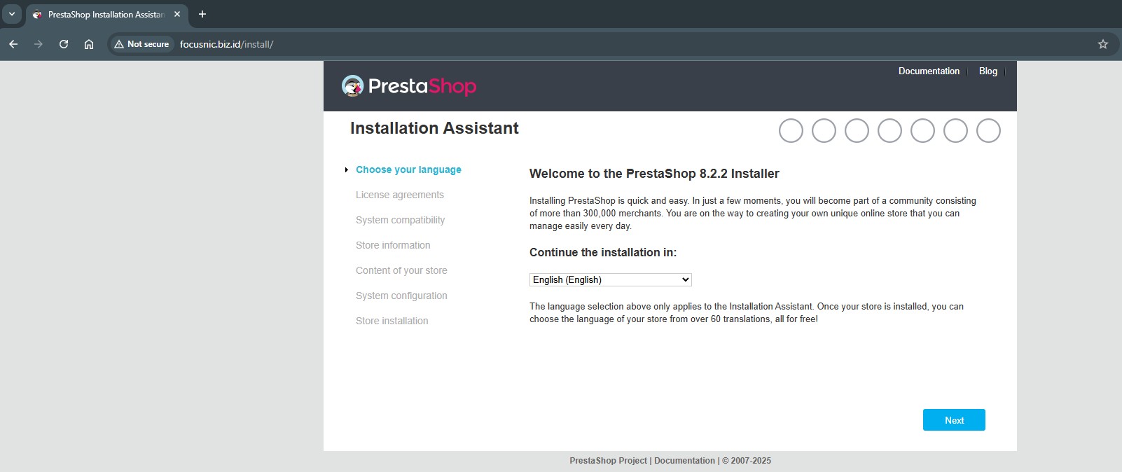Click the first progress step circle

pos(791,131)
